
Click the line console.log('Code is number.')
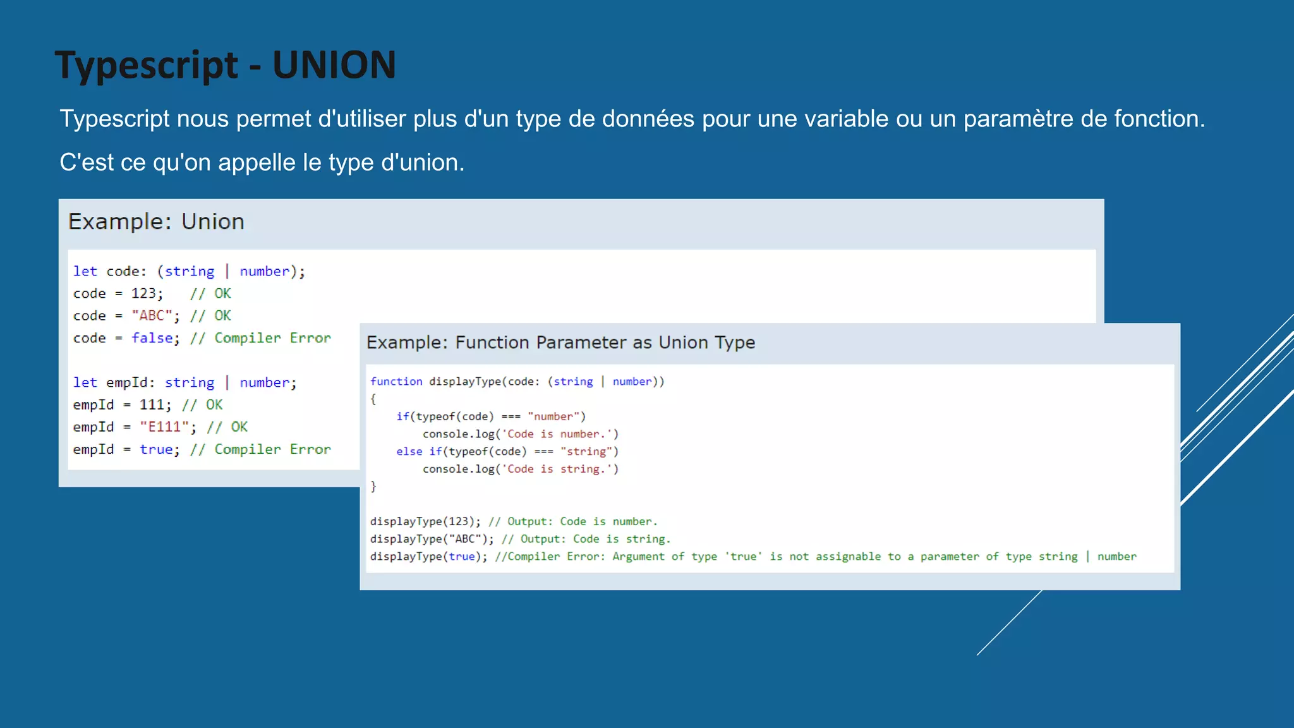click(x=521, y=434)
